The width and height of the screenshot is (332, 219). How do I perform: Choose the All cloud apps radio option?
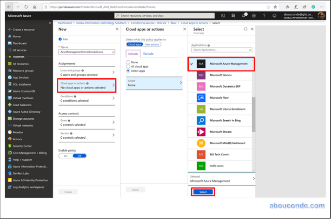coord(128,66)
